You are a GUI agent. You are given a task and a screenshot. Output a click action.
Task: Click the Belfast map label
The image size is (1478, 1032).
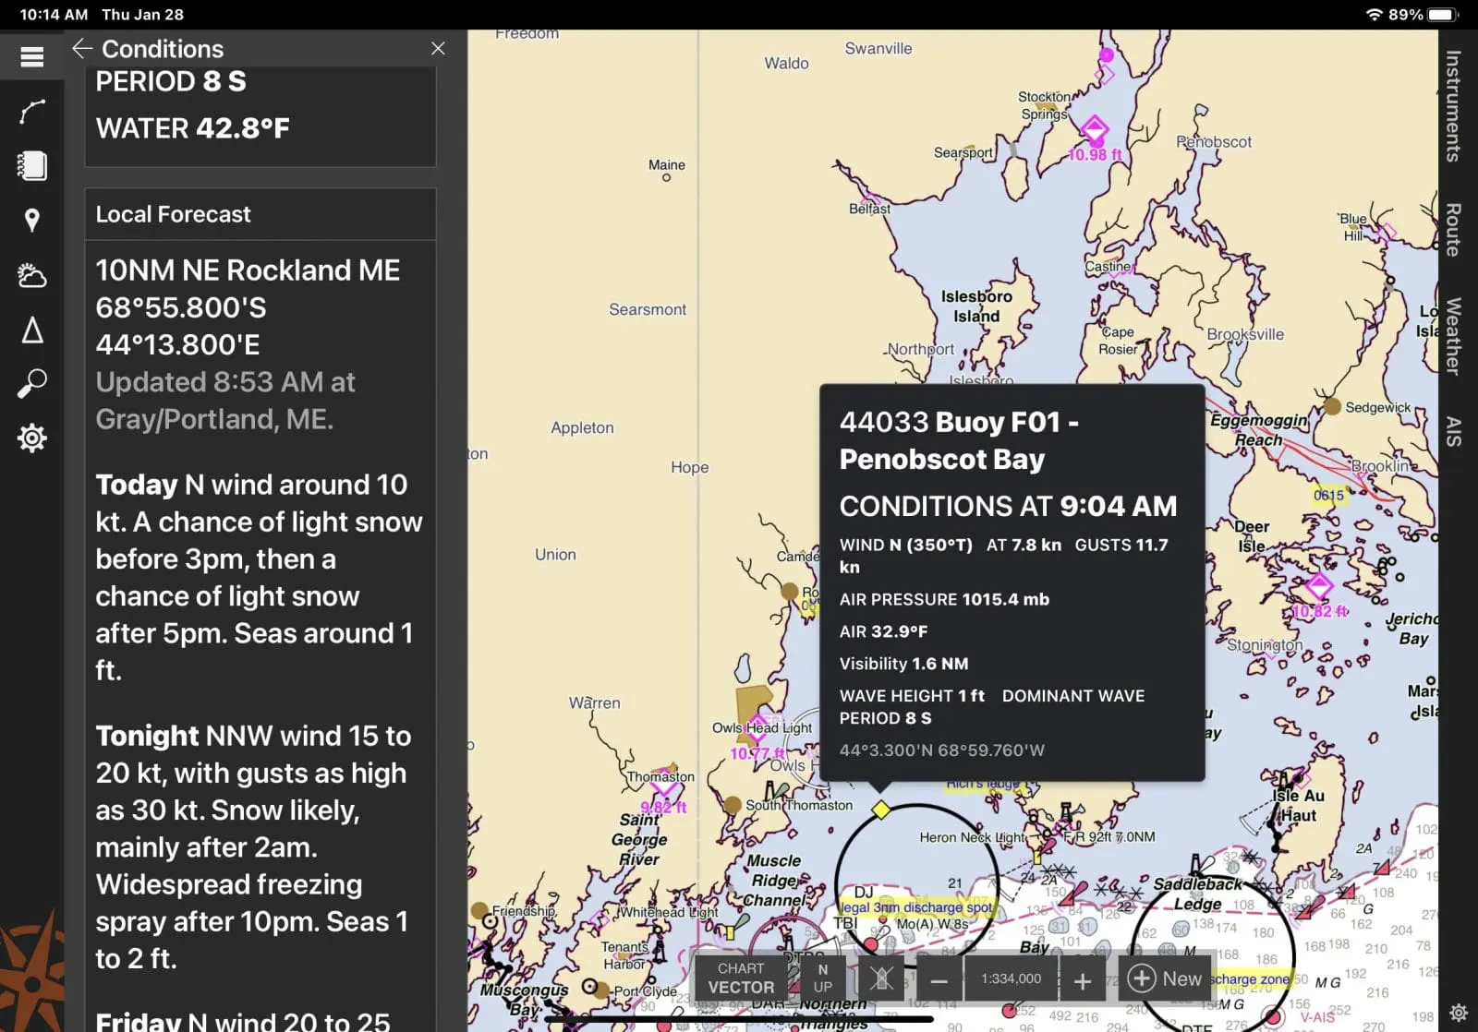pyautogui.click(x=869, y=209)
